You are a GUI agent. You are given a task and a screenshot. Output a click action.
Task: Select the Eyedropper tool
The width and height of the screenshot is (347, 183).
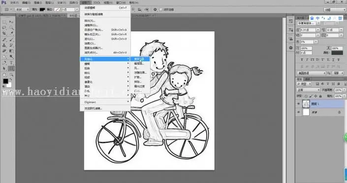[11, 33]
